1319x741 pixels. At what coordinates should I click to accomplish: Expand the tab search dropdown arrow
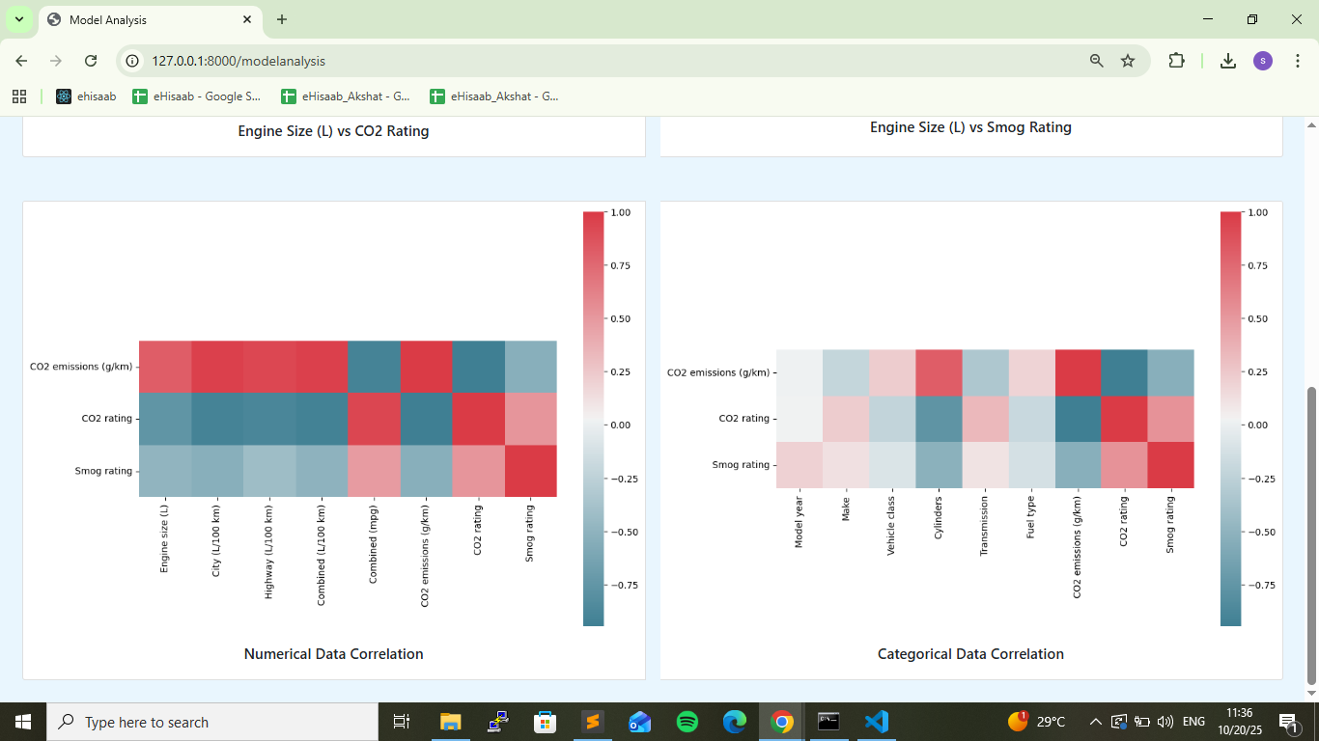(19, 19)
